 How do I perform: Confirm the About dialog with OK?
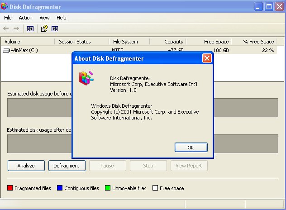[x=191, y=148]
